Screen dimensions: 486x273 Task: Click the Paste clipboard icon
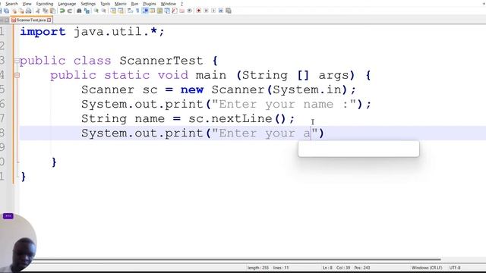52,11
